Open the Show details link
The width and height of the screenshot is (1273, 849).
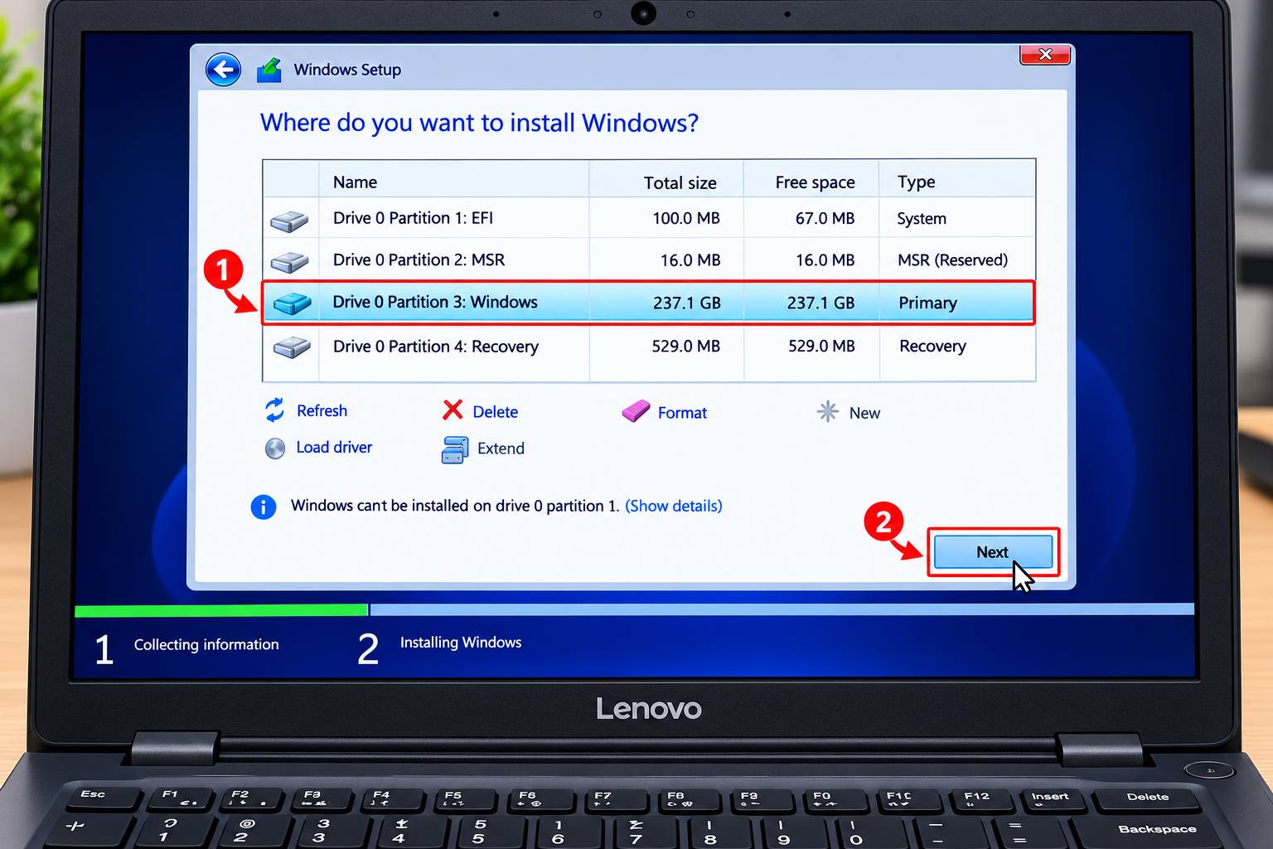click(x=673, y=506)
